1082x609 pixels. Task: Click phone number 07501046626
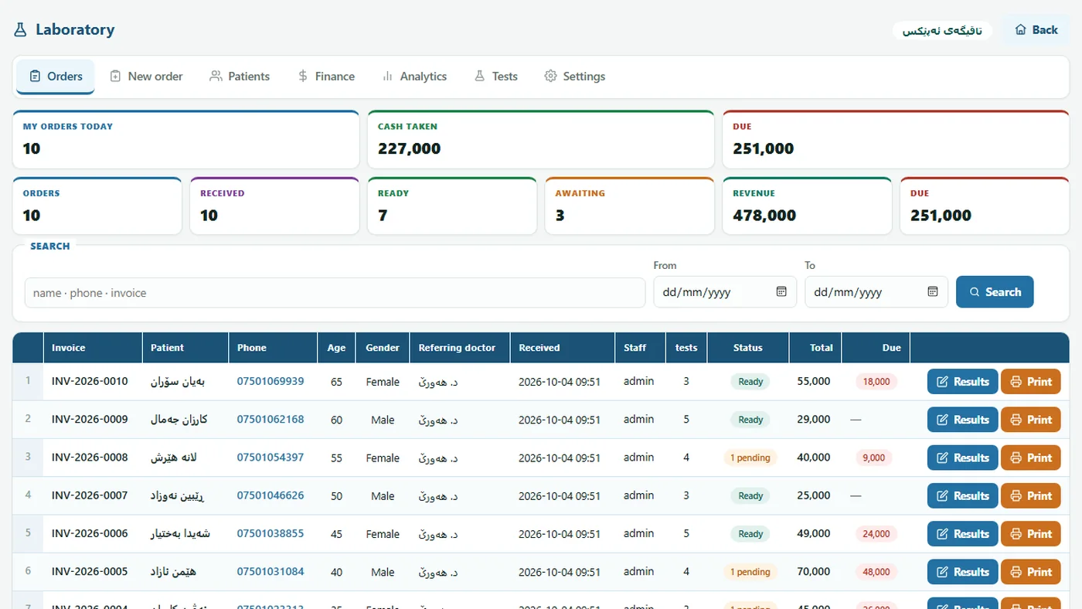click(x=270, y=495)
